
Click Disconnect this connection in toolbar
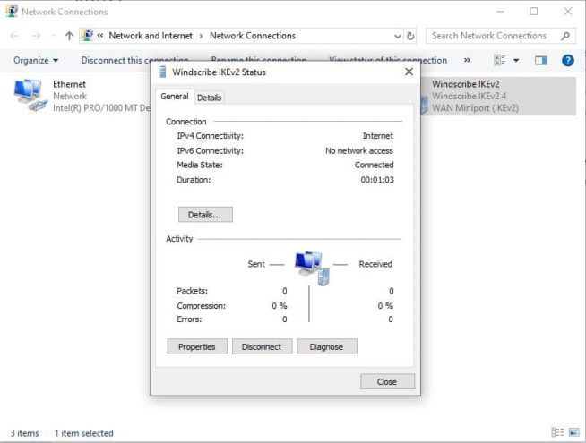click(134, 60)
